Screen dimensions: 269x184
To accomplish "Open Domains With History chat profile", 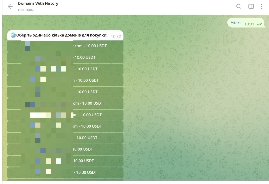I will click(x=38, y=4).
